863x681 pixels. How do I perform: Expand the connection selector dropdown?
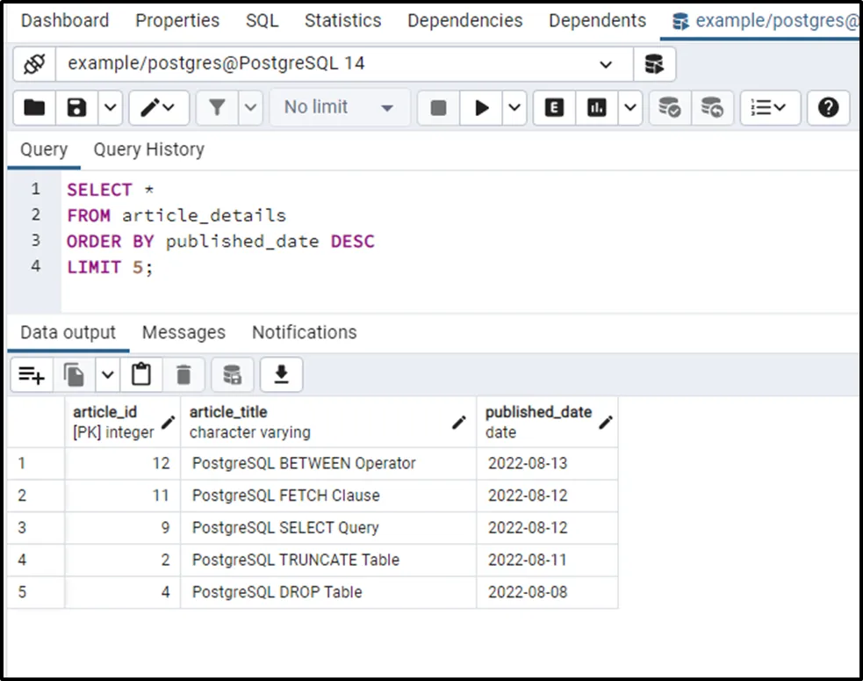tap(606, 64)
